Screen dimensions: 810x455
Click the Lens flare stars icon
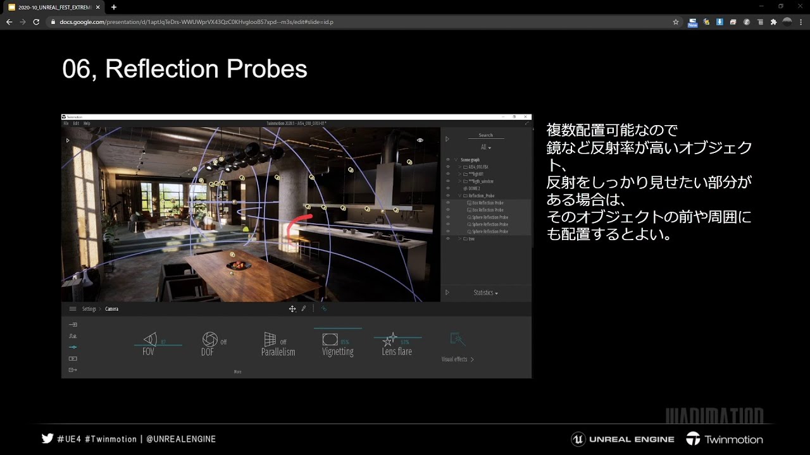coord(390,339)
